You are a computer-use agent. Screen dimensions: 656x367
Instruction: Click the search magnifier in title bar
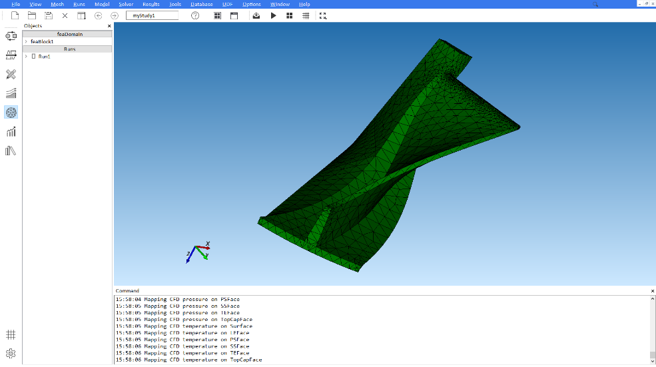tap(595, 4)
